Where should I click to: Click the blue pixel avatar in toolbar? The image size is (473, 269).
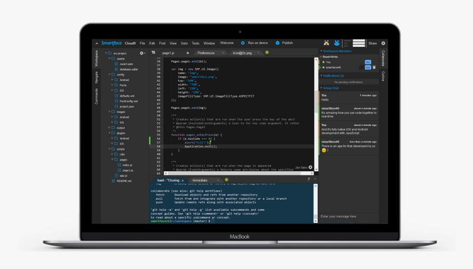(x=337, y=43)
